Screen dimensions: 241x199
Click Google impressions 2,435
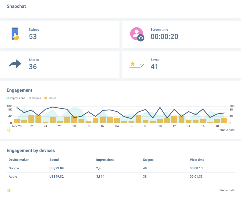coord(100,168)
